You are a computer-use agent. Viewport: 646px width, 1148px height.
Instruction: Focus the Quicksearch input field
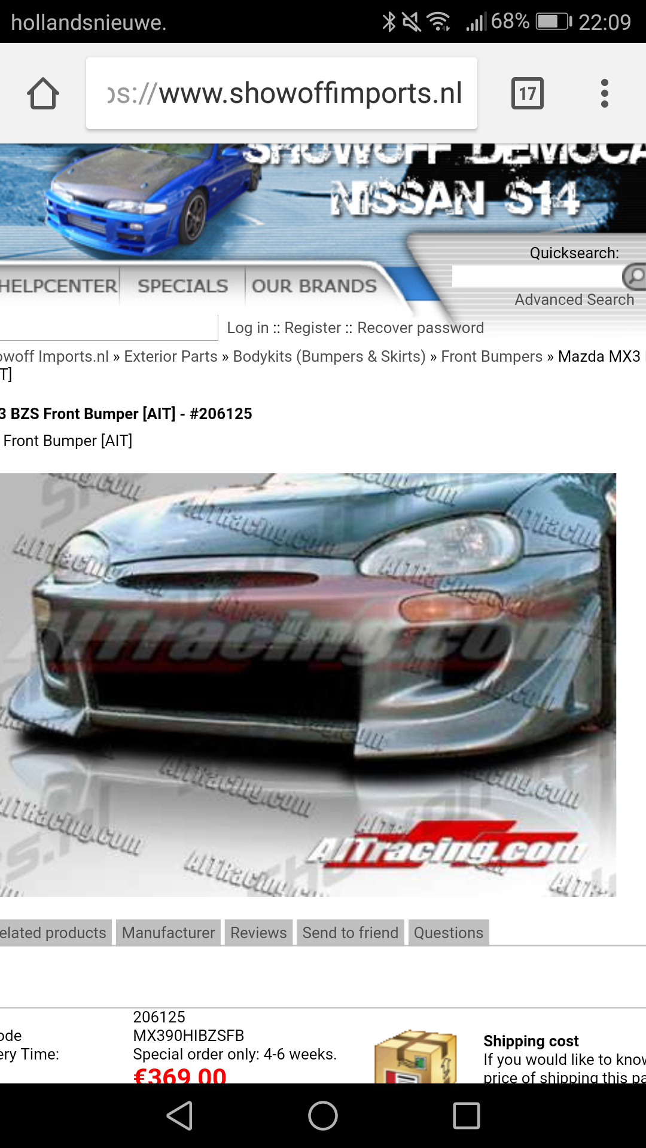537,276
